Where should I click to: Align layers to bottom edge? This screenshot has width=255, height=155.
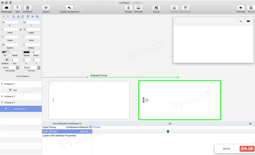click(37, 16)
